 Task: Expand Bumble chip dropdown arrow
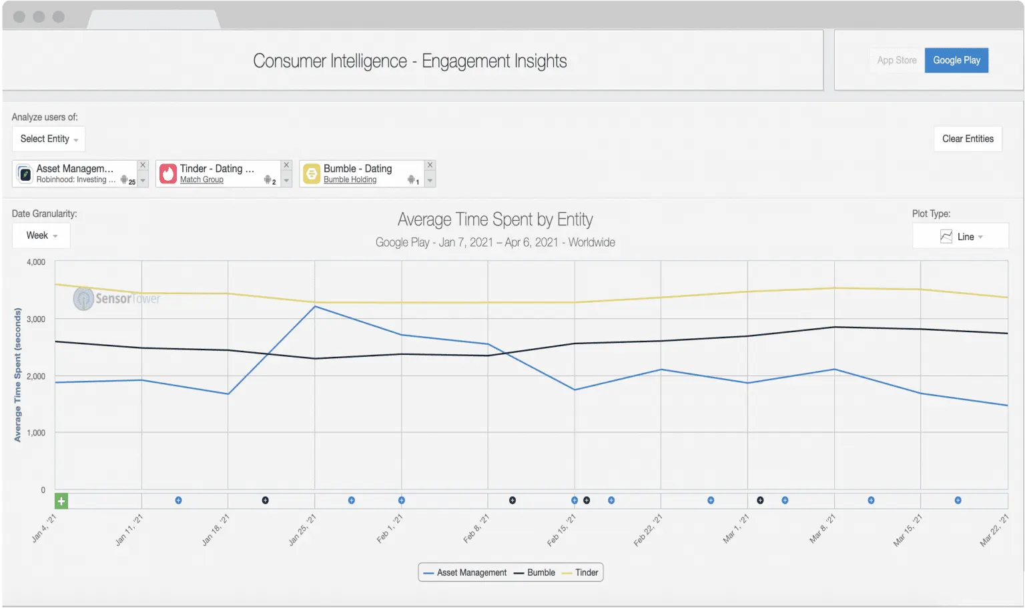tap(430, 180)
